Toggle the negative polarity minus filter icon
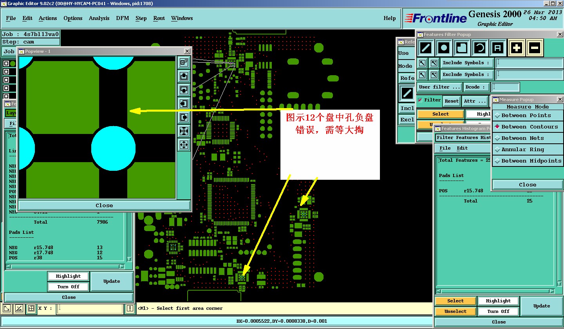 click(x=535, y=48)
